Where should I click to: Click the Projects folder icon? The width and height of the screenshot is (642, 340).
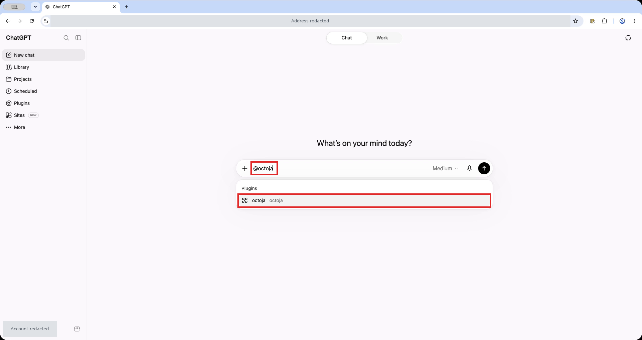point(9,79)
